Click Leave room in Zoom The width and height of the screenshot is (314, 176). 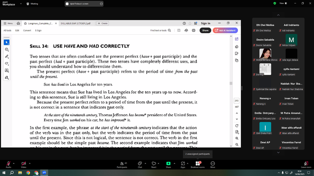pos(306,165)
